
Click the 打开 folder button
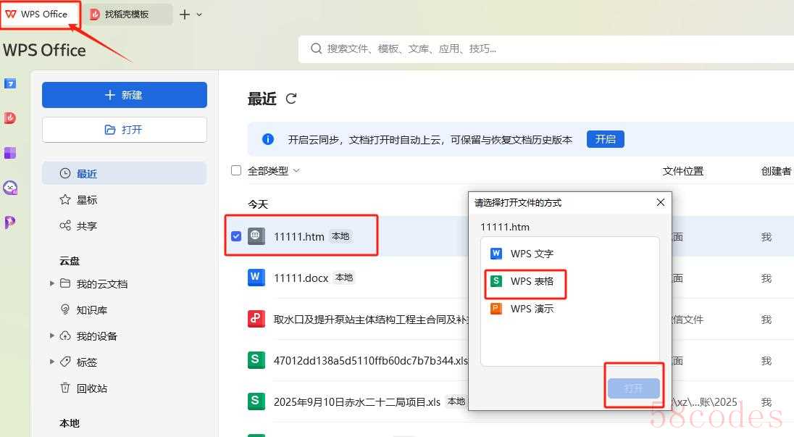[x=125, y=130]
